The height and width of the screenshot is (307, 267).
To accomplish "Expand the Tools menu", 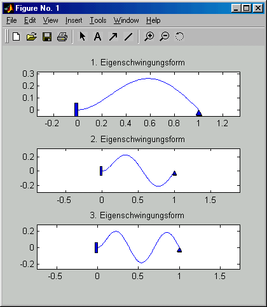I will [98, 20].
